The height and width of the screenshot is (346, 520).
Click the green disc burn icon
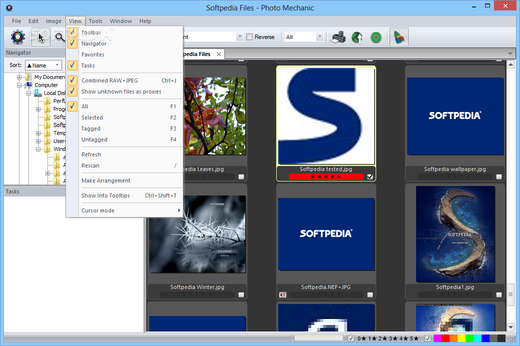click(376, 37)
